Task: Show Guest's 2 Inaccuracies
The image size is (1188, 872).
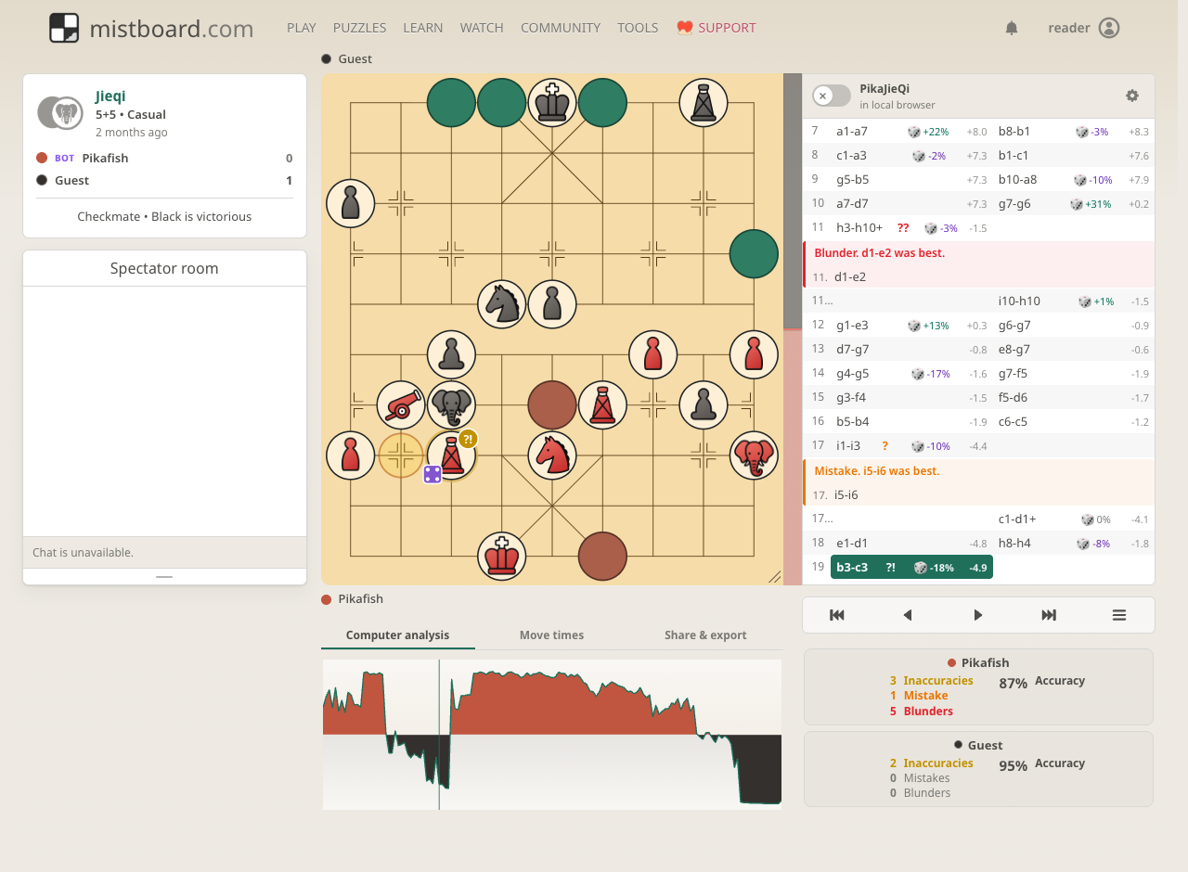Action: click(931, 763)
